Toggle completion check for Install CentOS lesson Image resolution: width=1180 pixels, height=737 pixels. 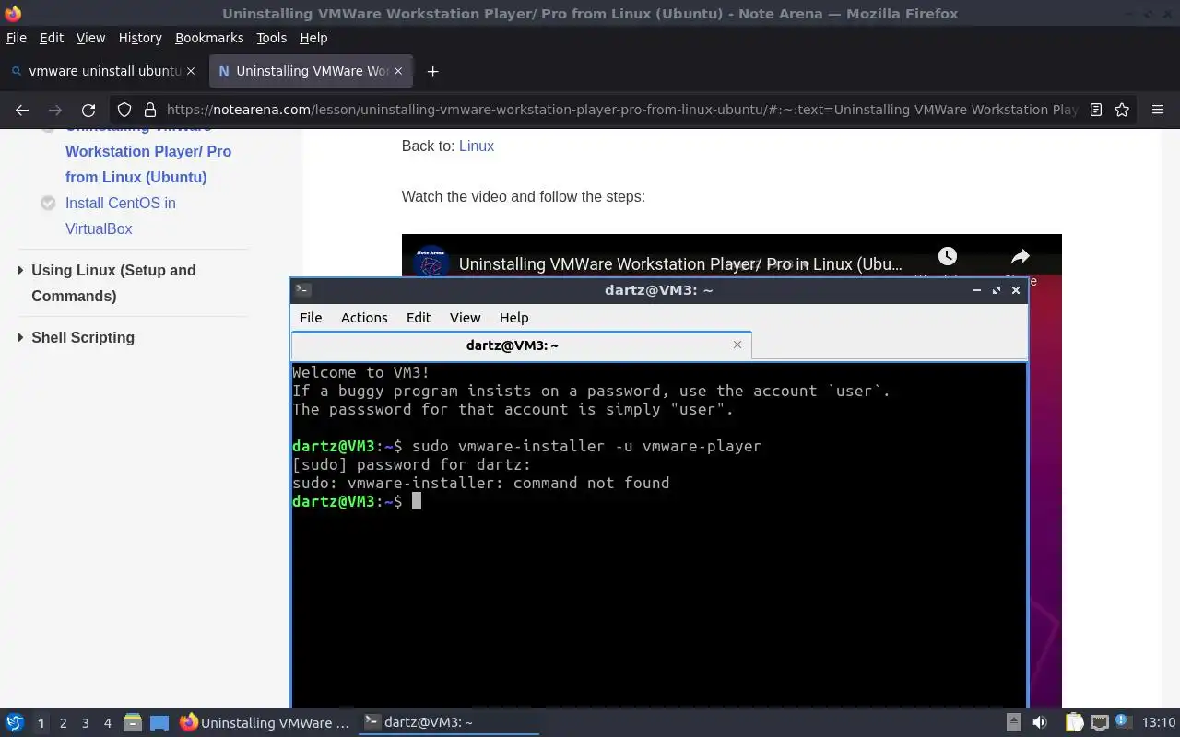(48, 203)
